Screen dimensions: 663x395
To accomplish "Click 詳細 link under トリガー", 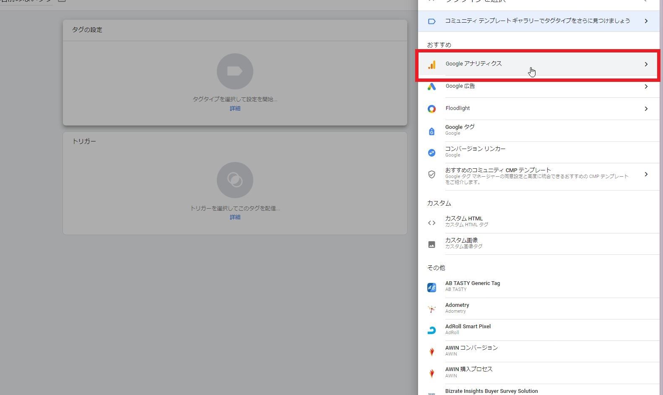I will (x=235, y=217).
